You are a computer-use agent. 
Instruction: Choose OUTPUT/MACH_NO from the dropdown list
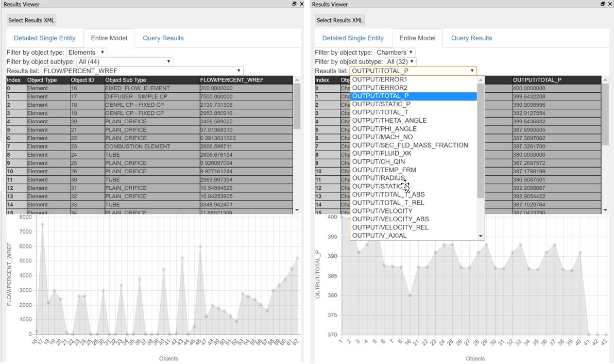(x=382, y=137)
